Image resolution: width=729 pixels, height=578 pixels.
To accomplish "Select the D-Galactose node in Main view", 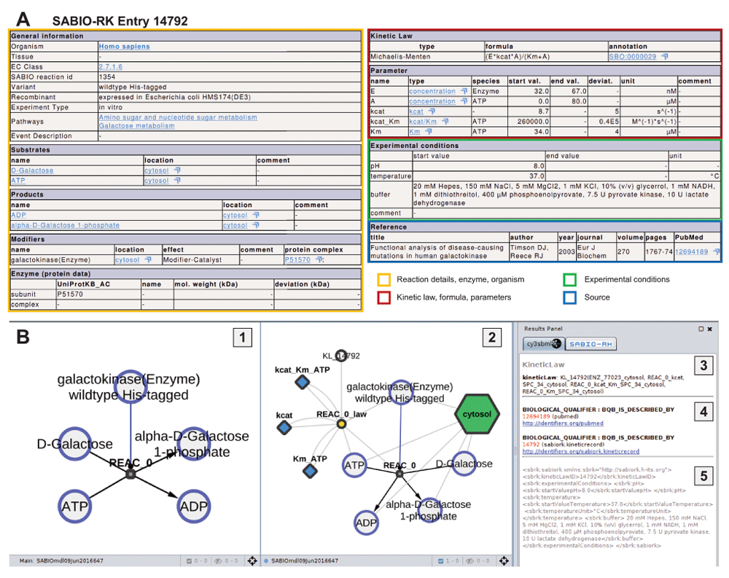I will tap(74, 444).
